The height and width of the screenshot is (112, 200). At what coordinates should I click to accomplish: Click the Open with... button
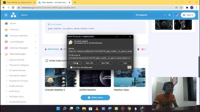point(90,63)
